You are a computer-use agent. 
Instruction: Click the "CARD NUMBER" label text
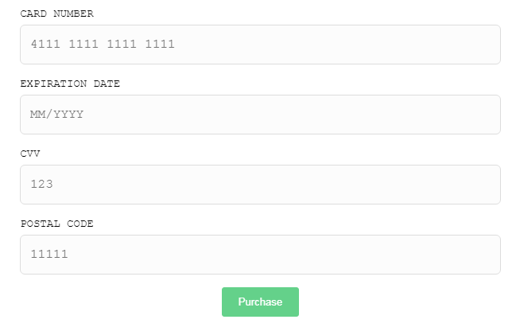(56, 14)
